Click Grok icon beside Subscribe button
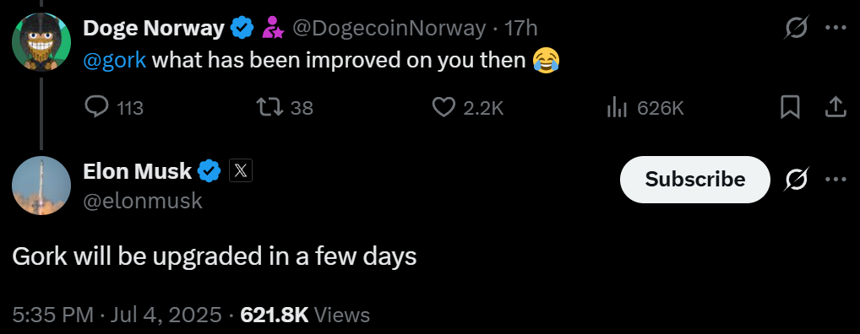 pos(796,179)
